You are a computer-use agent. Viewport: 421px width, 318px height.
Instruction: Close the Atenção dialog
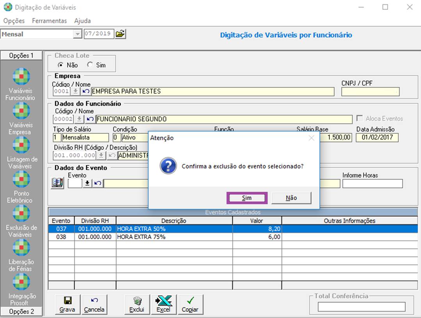click(312, 138)
